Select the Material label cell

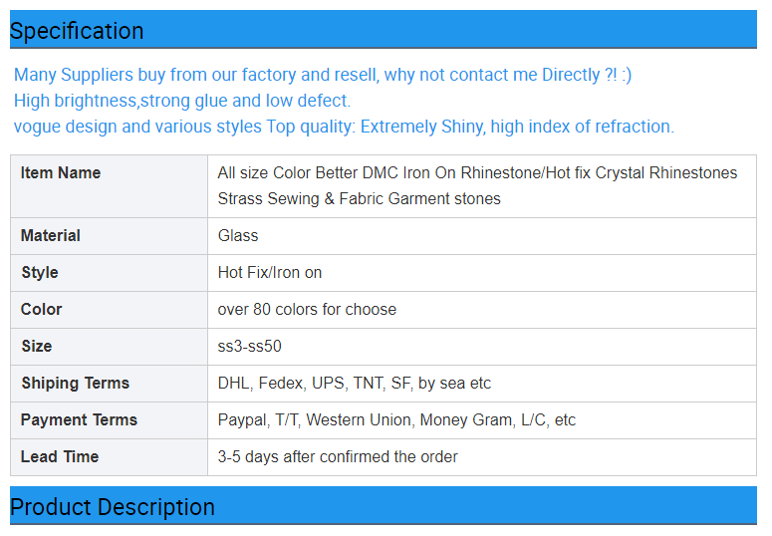point(109,236)
